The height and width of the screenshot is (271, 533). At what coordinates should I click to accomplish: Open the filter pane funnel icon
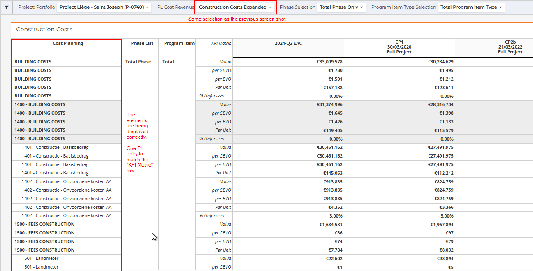tap(7, 7)
